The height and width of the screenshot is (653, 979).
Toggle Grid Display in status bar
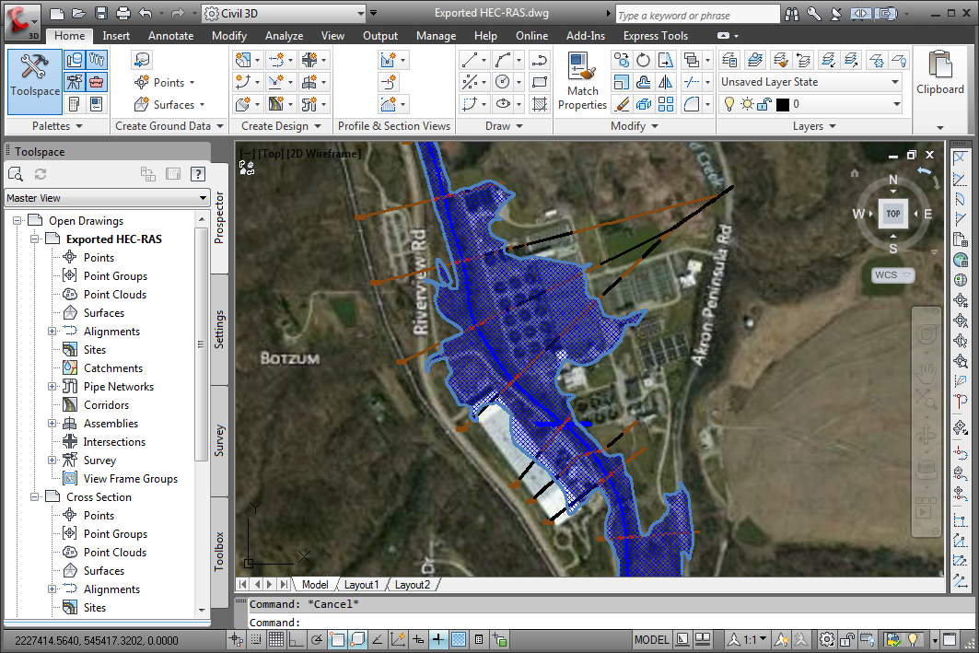[x=276, y=640]
